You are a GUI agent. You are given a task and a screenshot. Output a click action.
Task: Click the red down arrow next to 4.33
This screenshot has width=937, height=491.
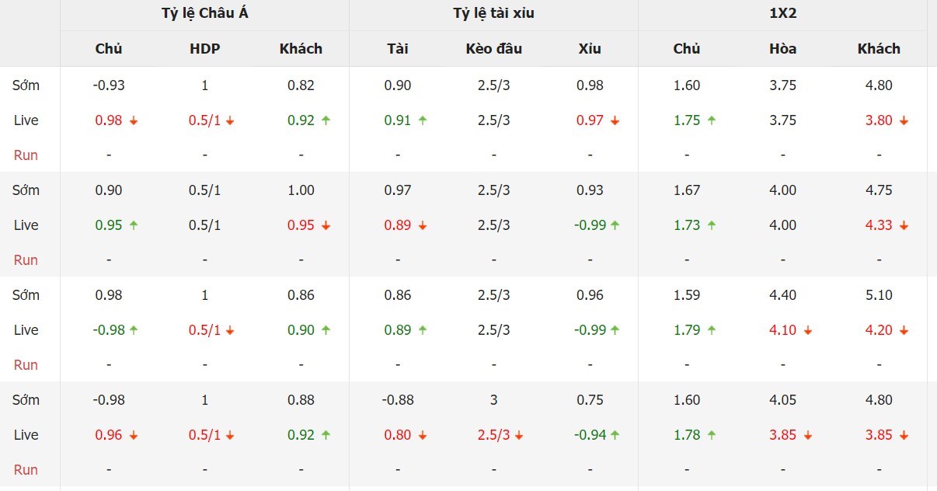tap(904, 225)
